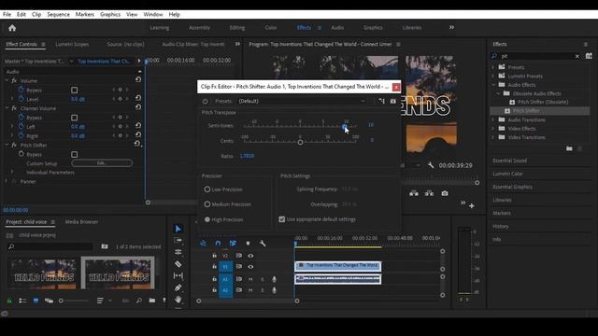Switch to Audio workspace tab
Viewport: 598px width, 336px height.
[337, 27]
